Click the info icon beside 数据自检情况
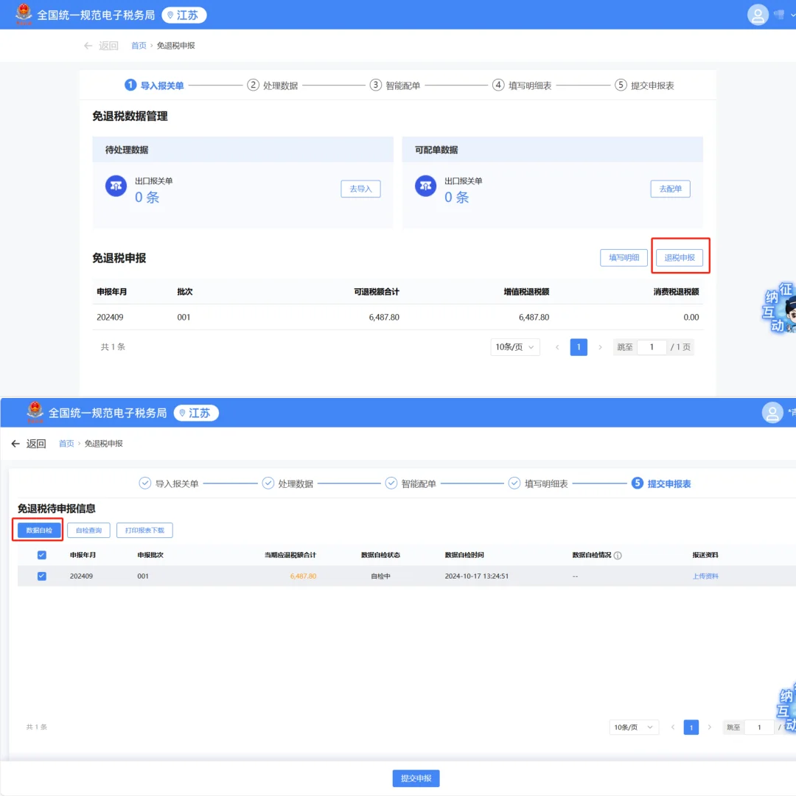The image size is (796, 796). [618, 556]
